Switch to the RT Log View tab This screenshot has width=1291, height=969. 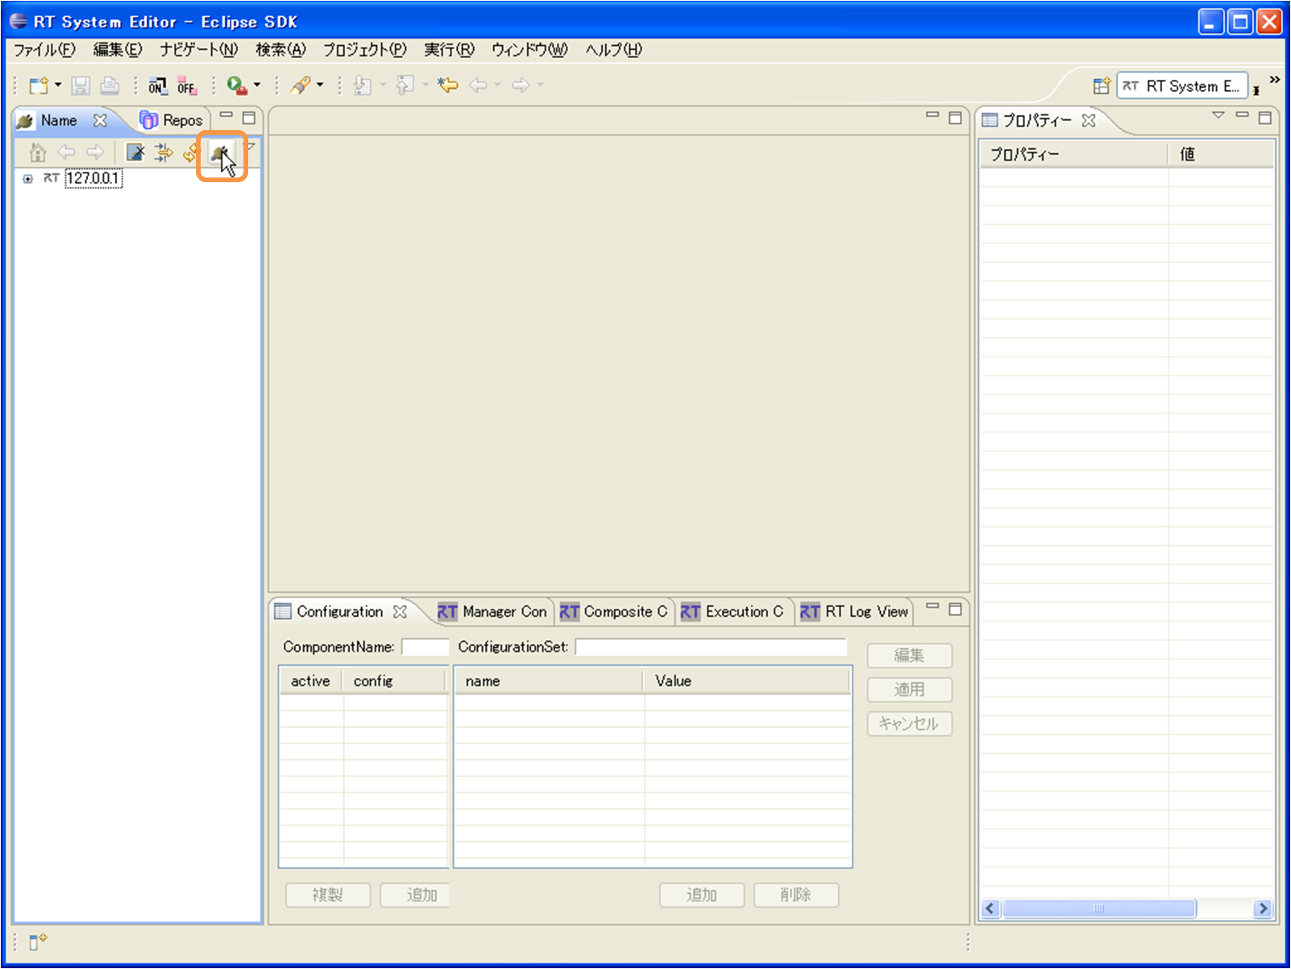854,612
